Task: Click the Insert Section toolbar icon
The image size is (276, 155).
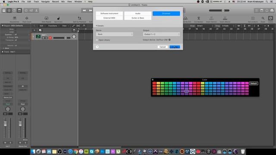Action: [x=211, y=18]
